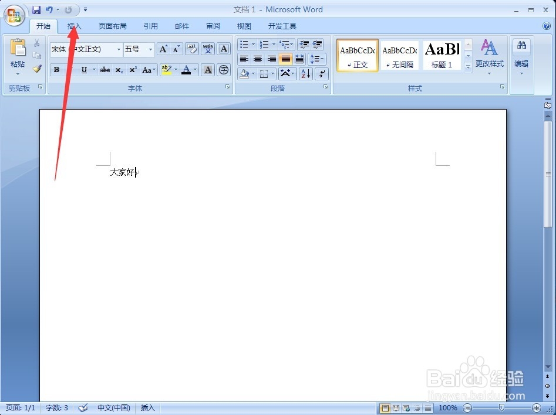
Task: Open borders dropdown arrow
Action: (x=272, y=74)
